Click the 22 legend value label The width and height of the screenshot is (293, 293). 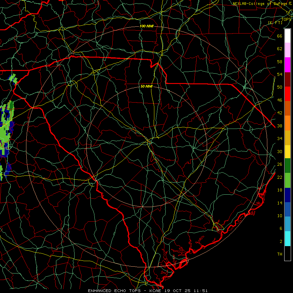coord(280,177)
